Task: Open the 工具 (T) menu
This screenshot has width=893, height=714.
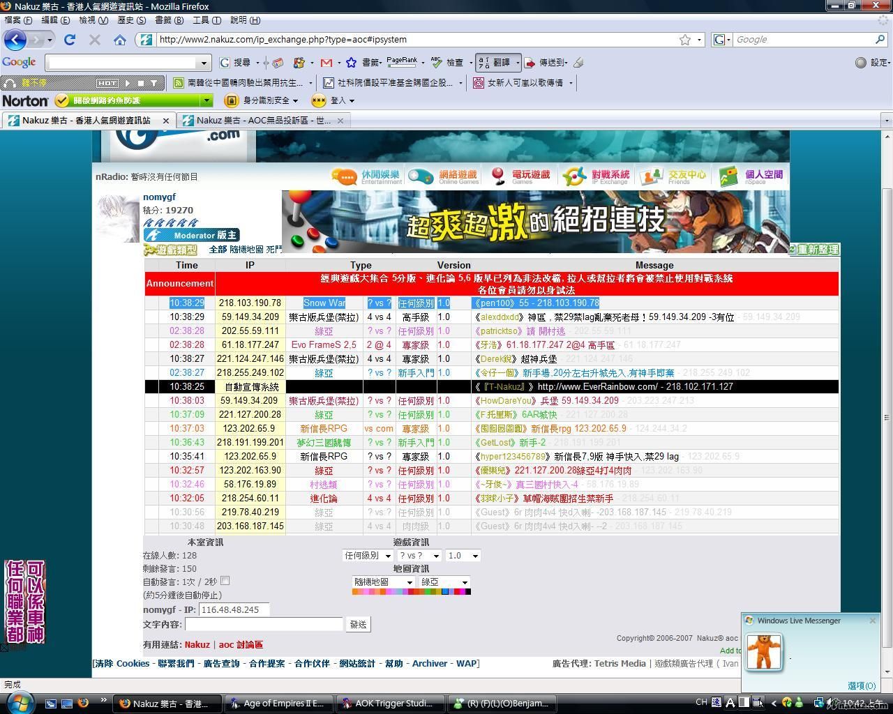Action: click(x=207, y=20)
